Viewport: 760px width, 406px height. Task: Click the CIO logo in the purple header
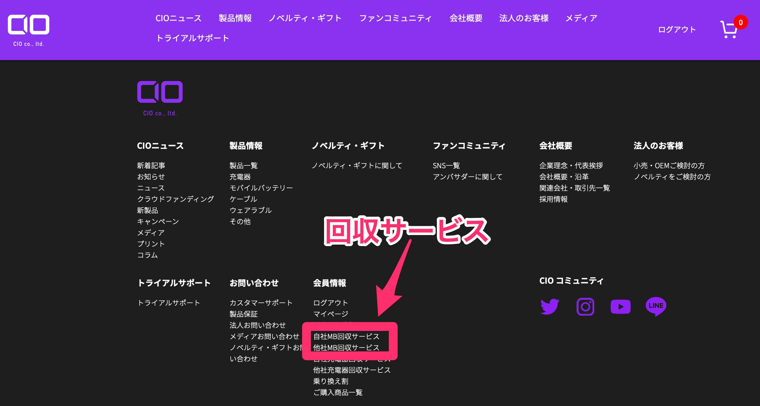pos(28,25)
